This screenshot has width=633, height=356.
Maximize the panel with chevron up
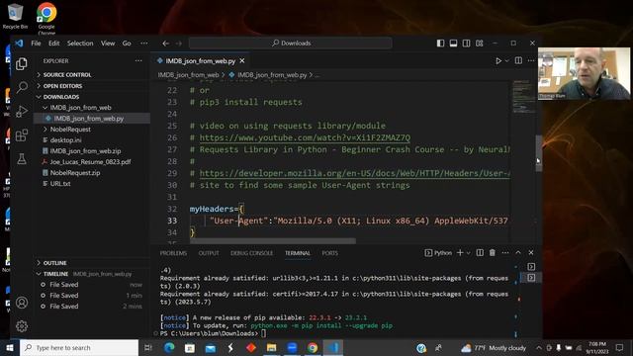[518, 253]
